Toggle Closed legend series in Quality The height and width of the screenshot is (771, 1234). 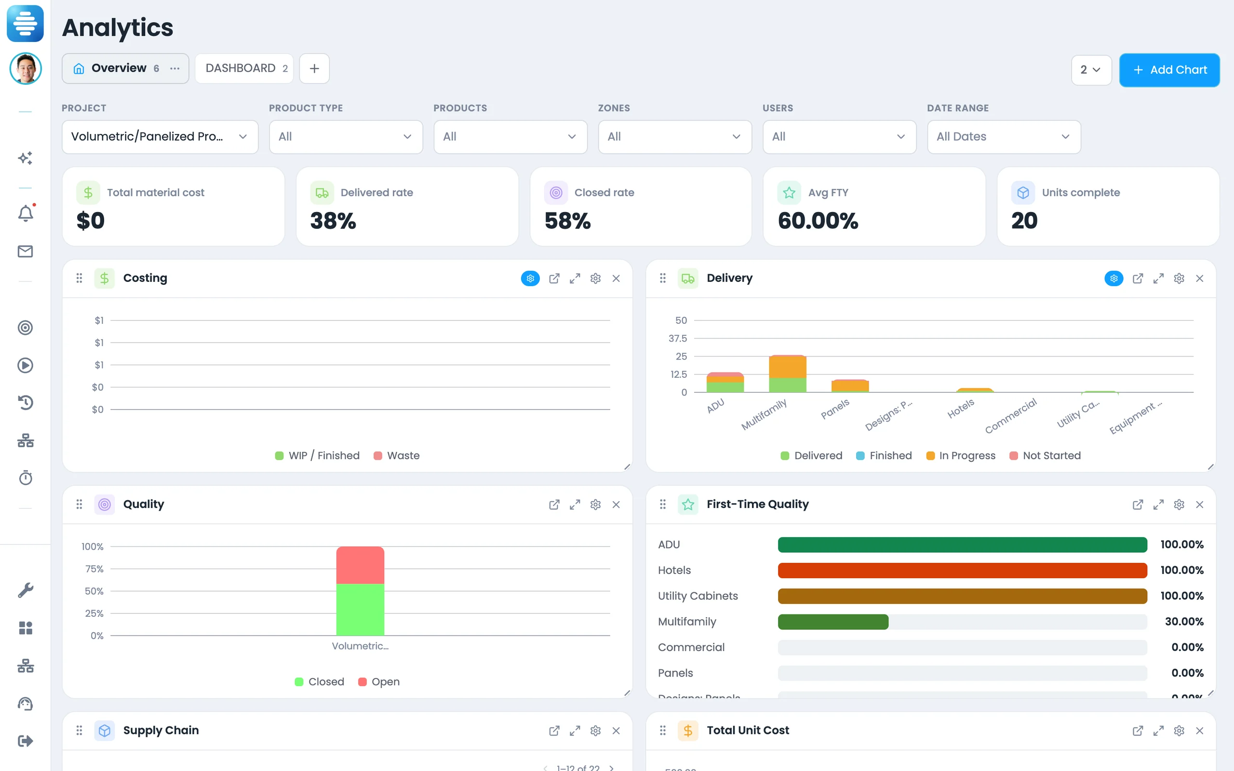(x=319, y=682)
